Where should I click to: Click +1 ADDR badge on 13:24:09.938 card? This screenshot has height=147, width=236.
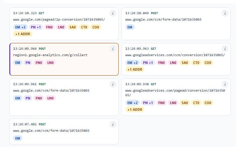pyautogui.click(x=135, y=110)
